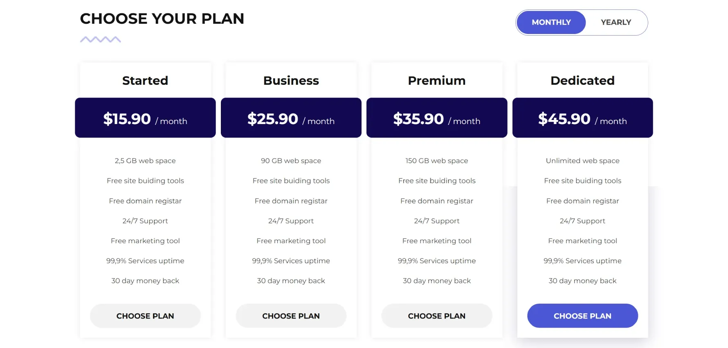The width and height of the screenshot is (728, 348).
Task: Click the Dedicated plan title
Action: coord(582,81)
